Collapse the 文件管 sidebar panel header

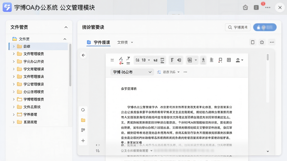coord(66,27)
